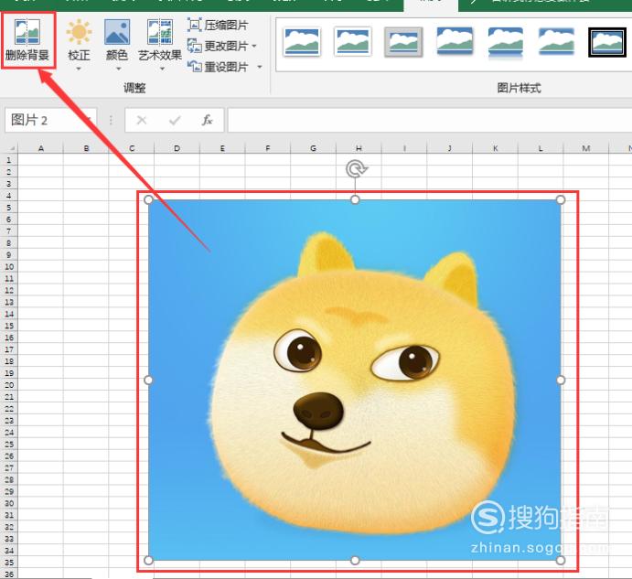Apply the third gray-framed picture style

click(x=403, y=42)
